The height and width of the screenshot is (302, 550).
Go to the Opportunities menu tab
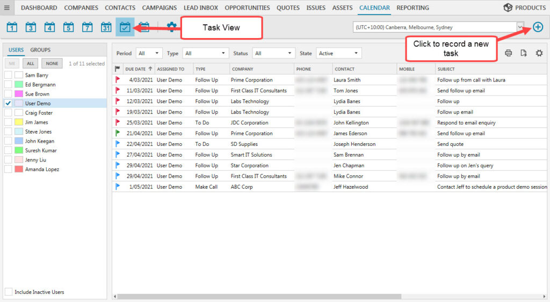247,8
